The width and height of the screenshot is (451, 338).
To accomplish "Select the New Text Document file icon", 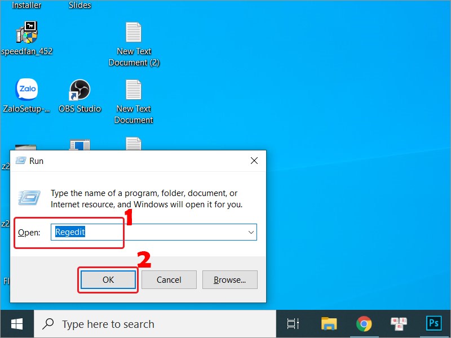I will [x=134, y=90].
